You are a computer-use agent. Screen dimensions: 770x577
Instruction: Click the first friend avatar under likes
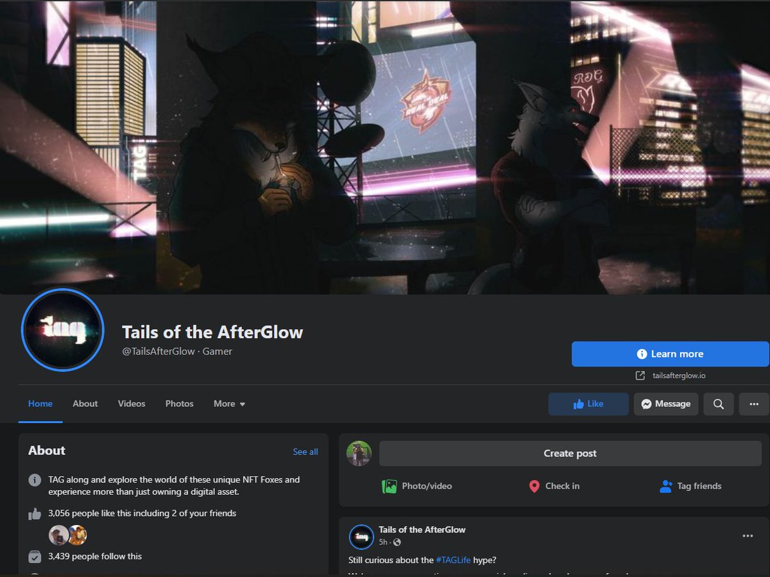58,535
